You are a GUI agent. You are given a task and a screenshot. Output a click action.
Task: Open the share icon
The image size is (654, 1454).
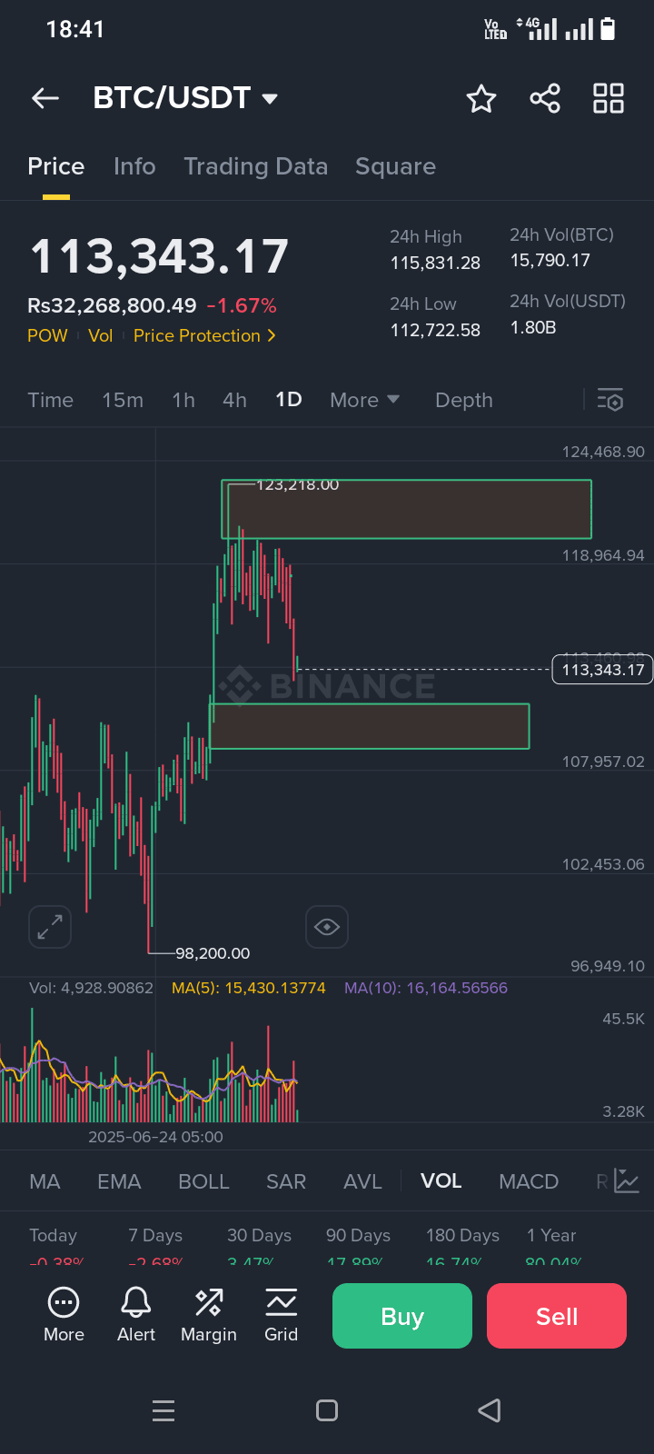tap(545, 98)
